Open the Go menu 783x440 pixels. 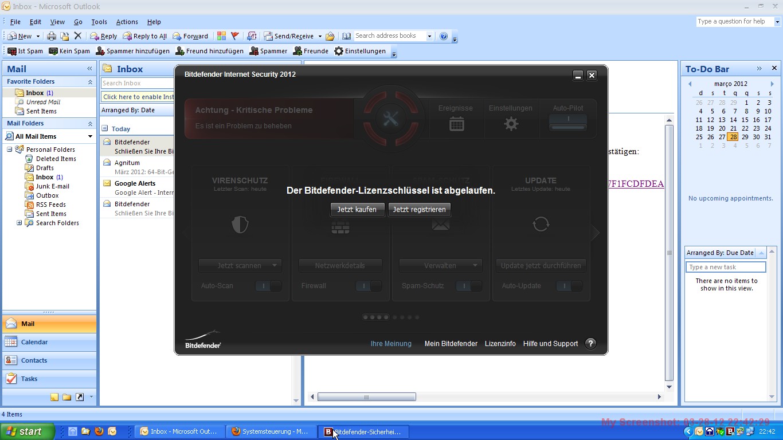(78, 22)
